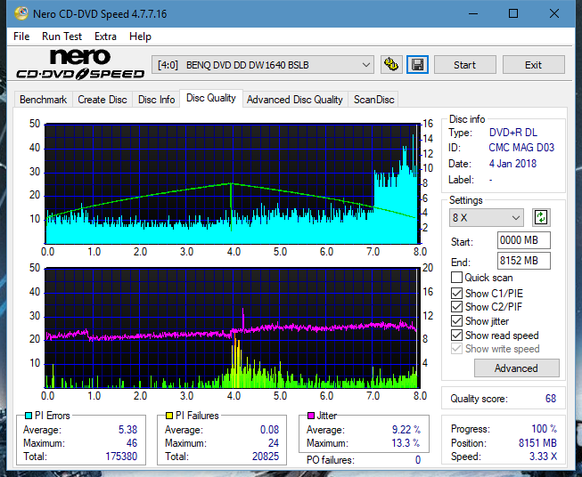Image resolution: width=582 pixels, height=477 pixels.
Task: Open the Help menu
Action: click(x=140, y=36)
